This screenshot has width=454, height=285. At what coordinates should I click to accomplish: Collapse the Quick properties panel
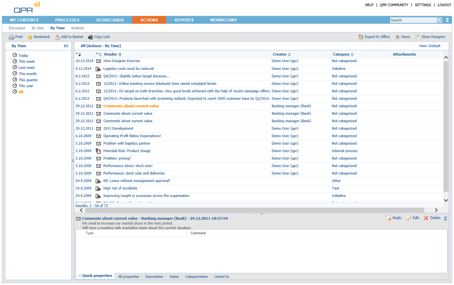[x=80, y=276]
